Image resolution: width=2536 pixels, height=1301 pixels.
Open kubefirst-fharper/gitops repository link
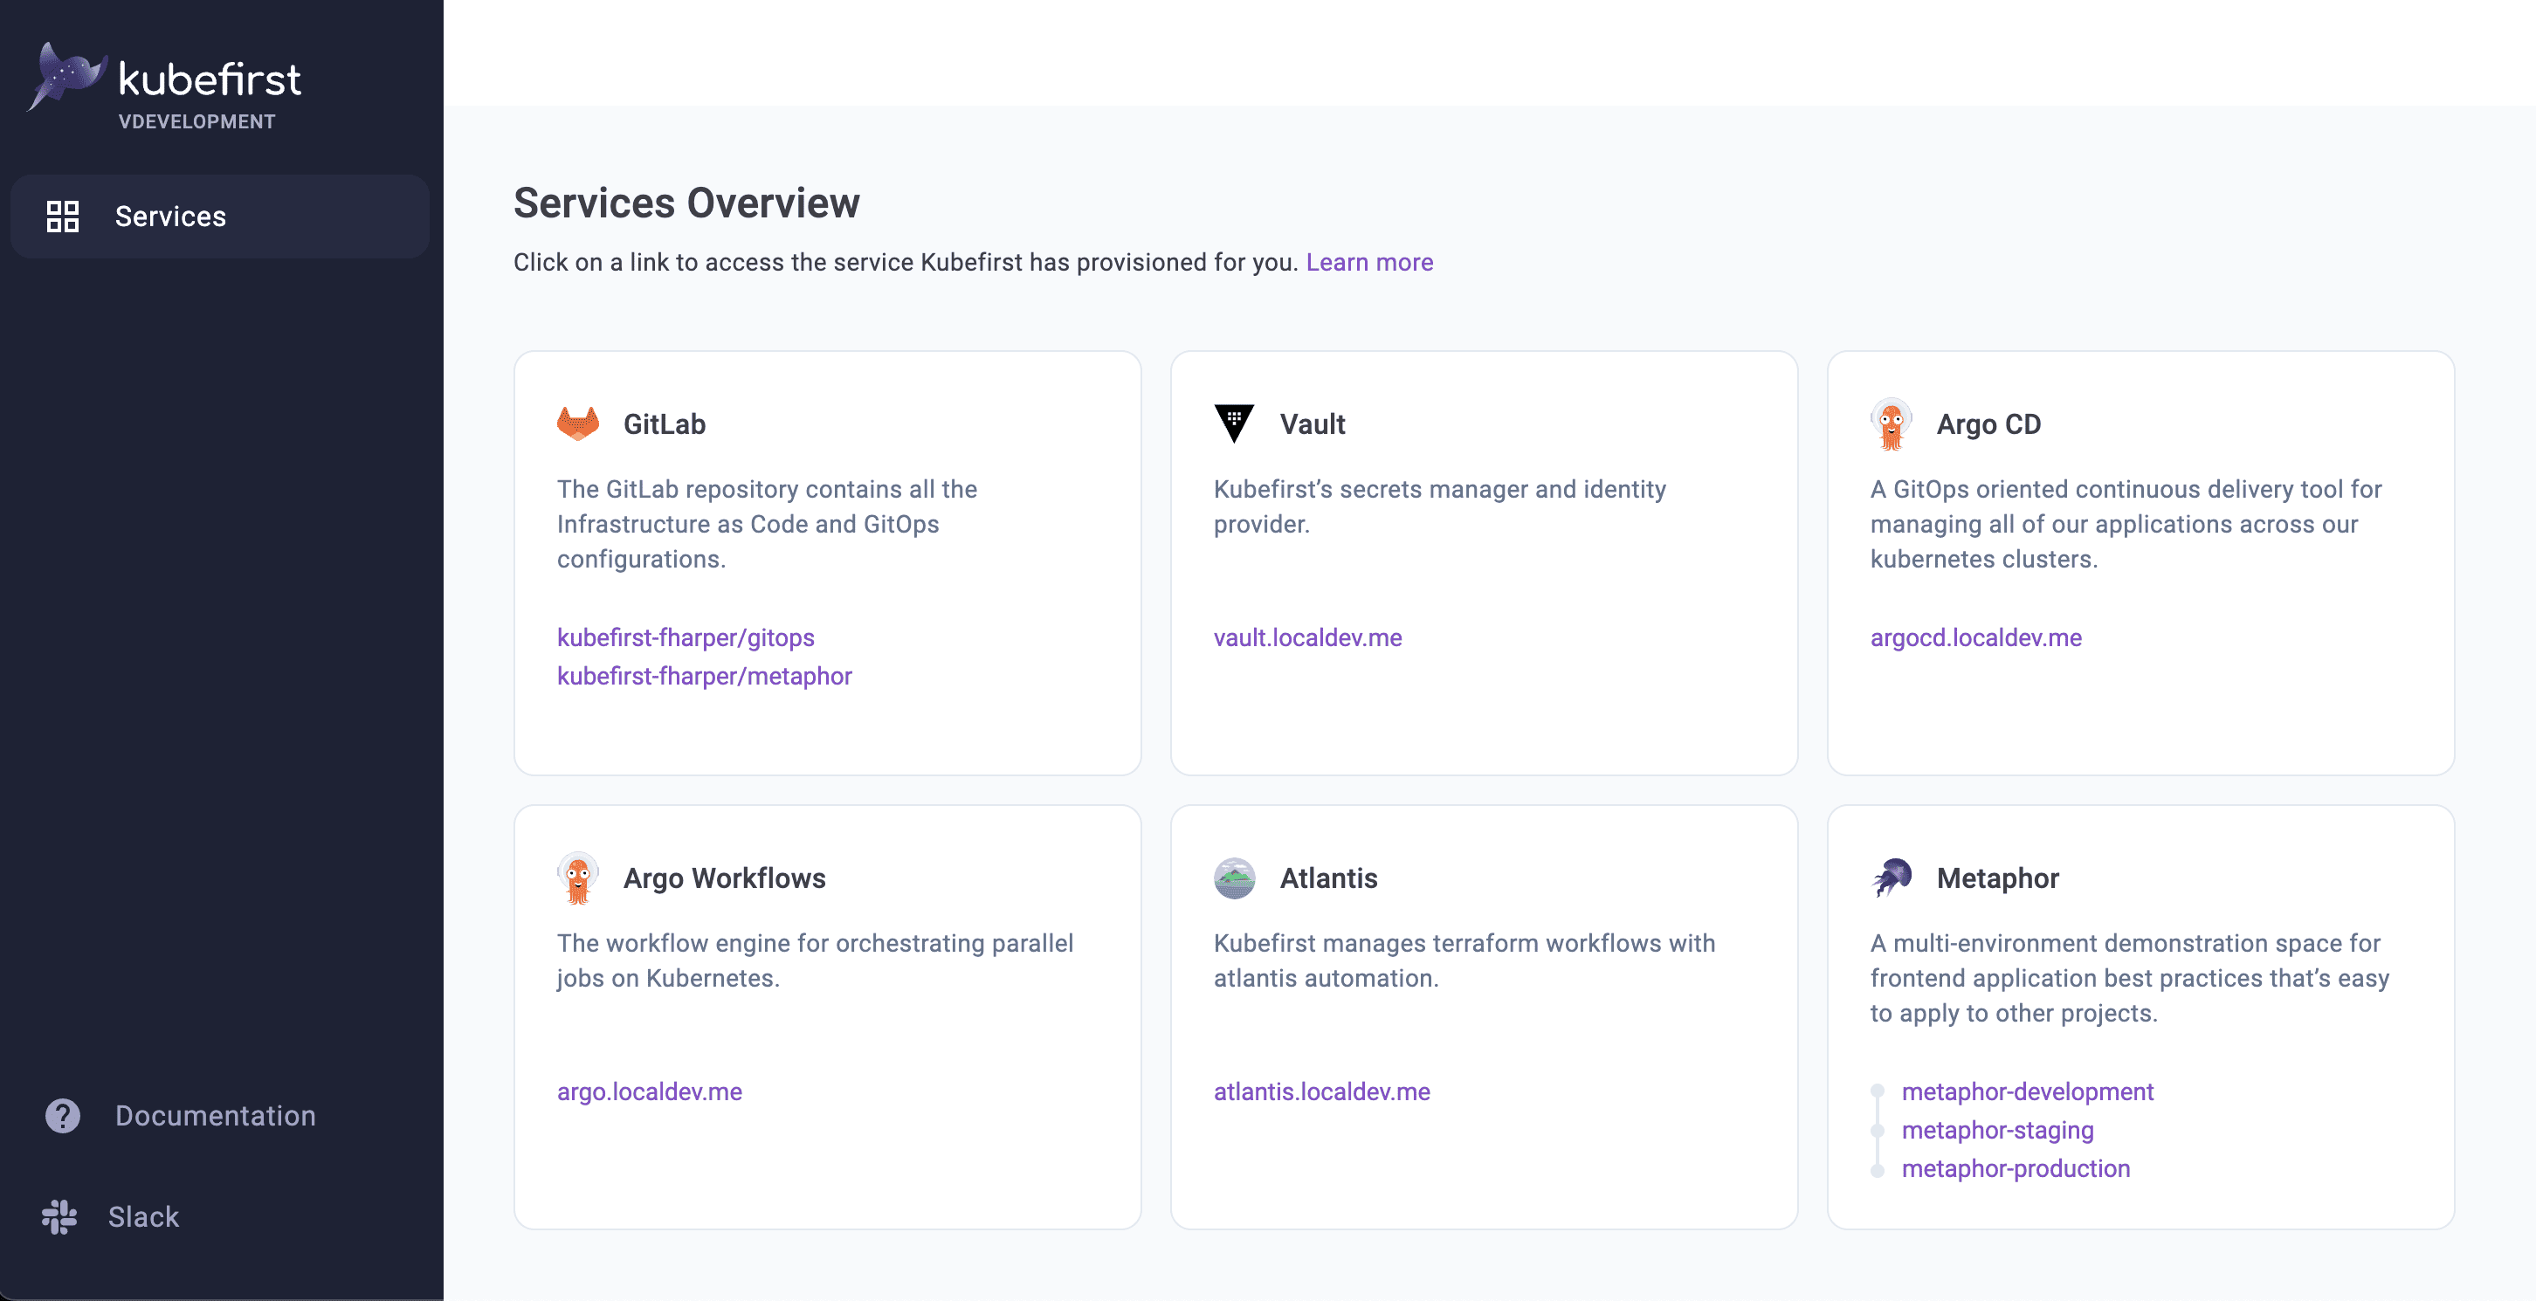[686, 636]
